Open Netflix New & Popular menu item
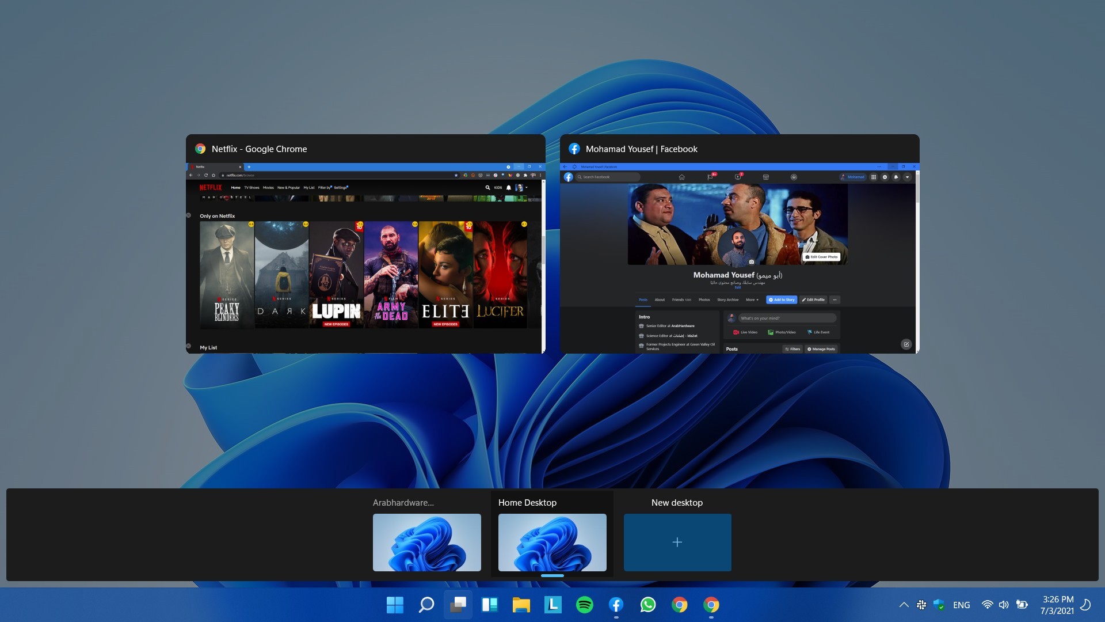This screenshot has height=622, width=1105. point(288,188)
